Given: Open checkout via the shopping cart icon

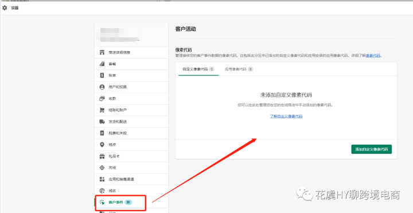Looking at the screenshot, I should 102,110.
